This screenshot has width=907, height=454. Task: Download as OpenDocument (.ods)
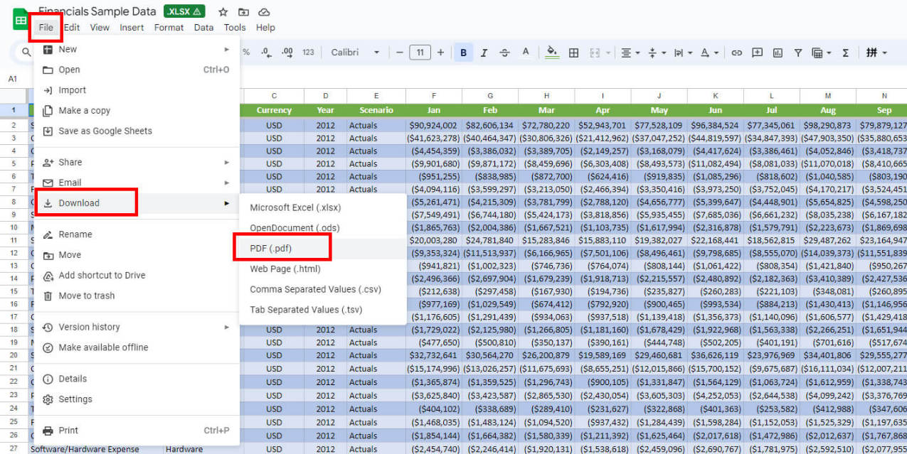point(322,228)
